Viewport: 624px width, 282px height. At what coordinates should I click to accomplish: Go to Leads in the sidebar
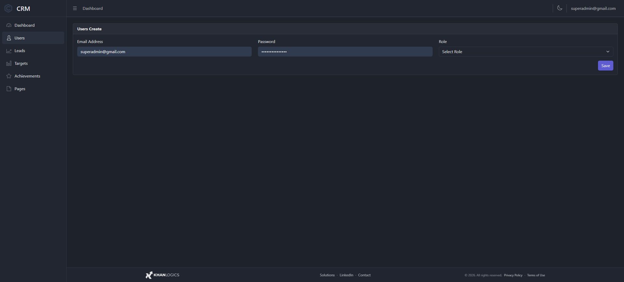point(33,51)
